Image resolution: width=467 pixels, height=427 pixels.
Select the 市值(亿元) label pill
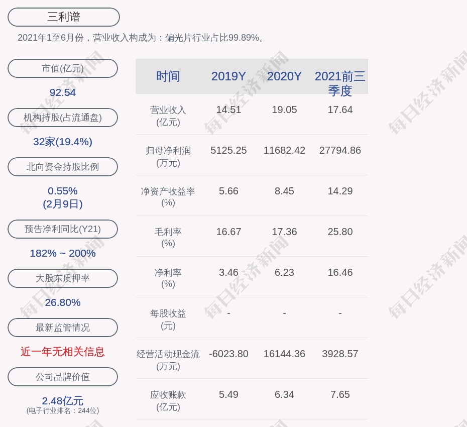63,68
